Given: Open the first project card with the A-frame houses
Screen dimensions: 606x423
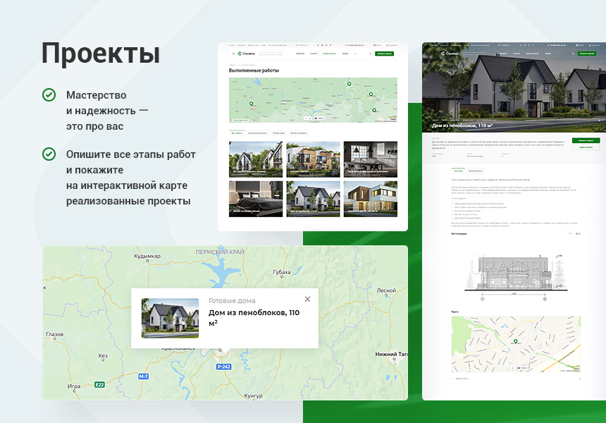Looking at the screenshot, I should coord(256,159).
